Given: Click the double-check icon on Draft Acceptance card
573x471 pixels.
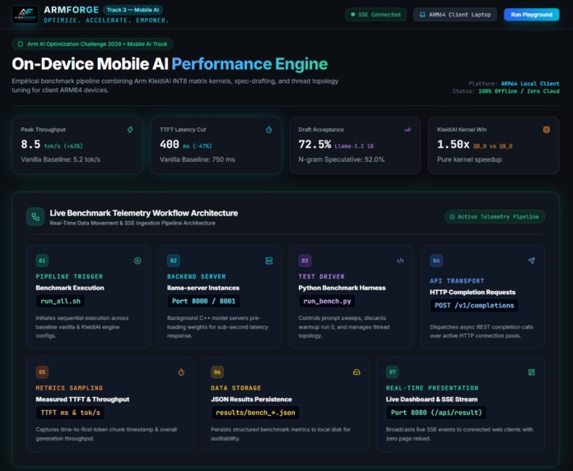Looking at the screenshot, I should tap(408, 130).
